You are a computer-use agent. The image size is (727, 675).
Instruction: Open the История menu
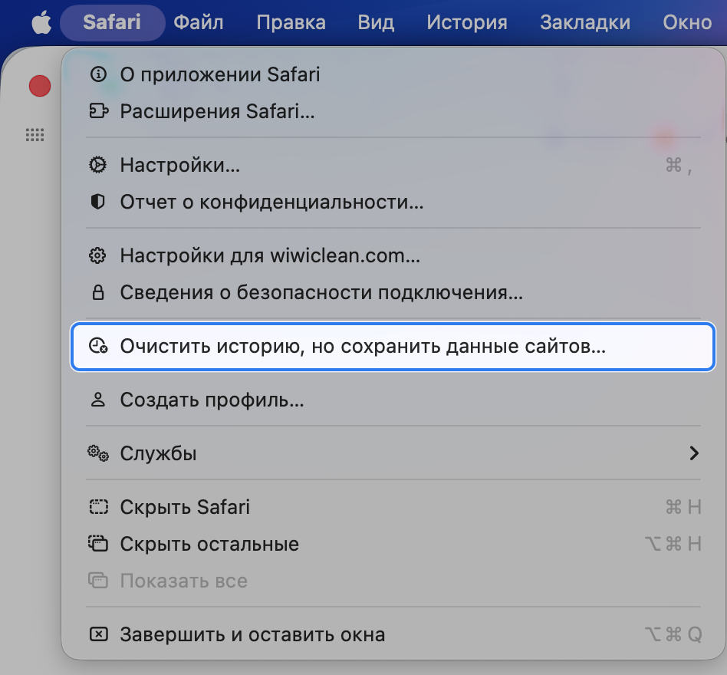click(x=467, y=22)
